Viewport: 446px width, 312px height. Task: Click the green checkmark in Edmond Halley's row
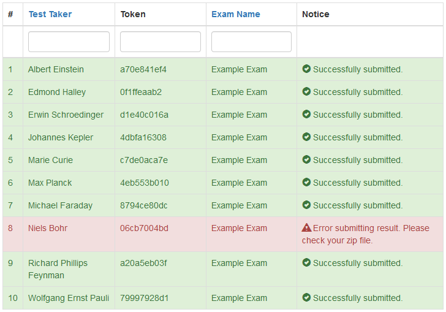tap(306, 92)
